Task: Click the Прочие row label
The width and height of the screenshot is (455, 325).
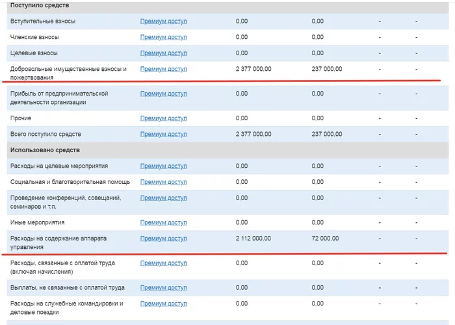Action: click(x=21, y=118)
